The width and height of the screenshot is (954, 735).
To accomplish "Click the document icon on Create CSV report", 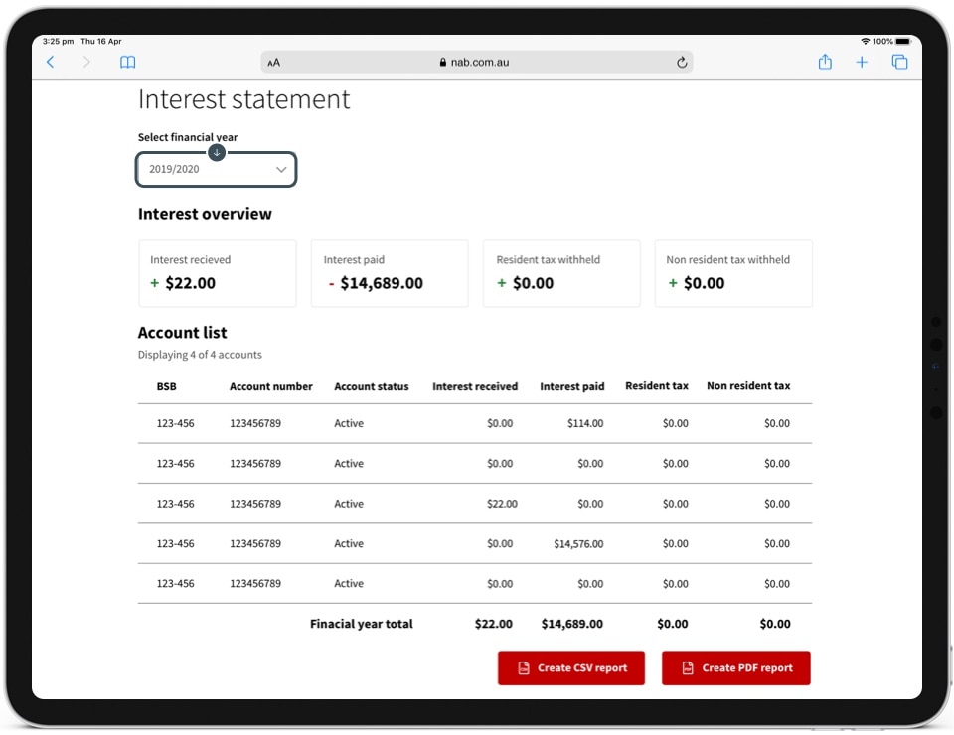I will point(525,667).
